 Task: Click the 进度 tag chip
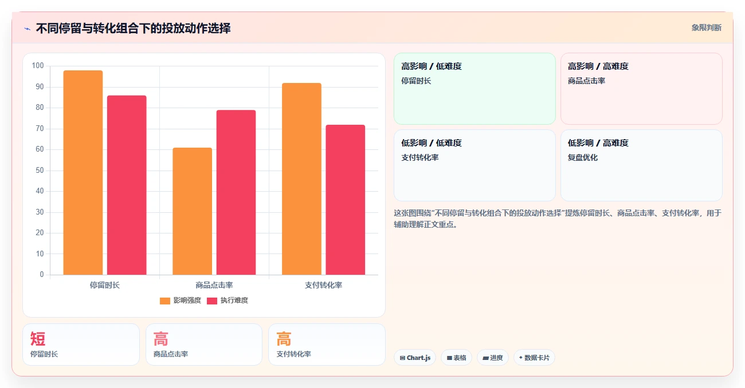(x=493, y=358)
